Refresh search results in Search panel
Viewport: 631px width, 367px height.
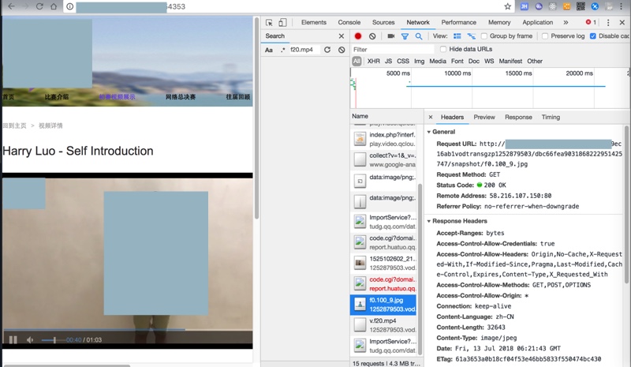327,50
